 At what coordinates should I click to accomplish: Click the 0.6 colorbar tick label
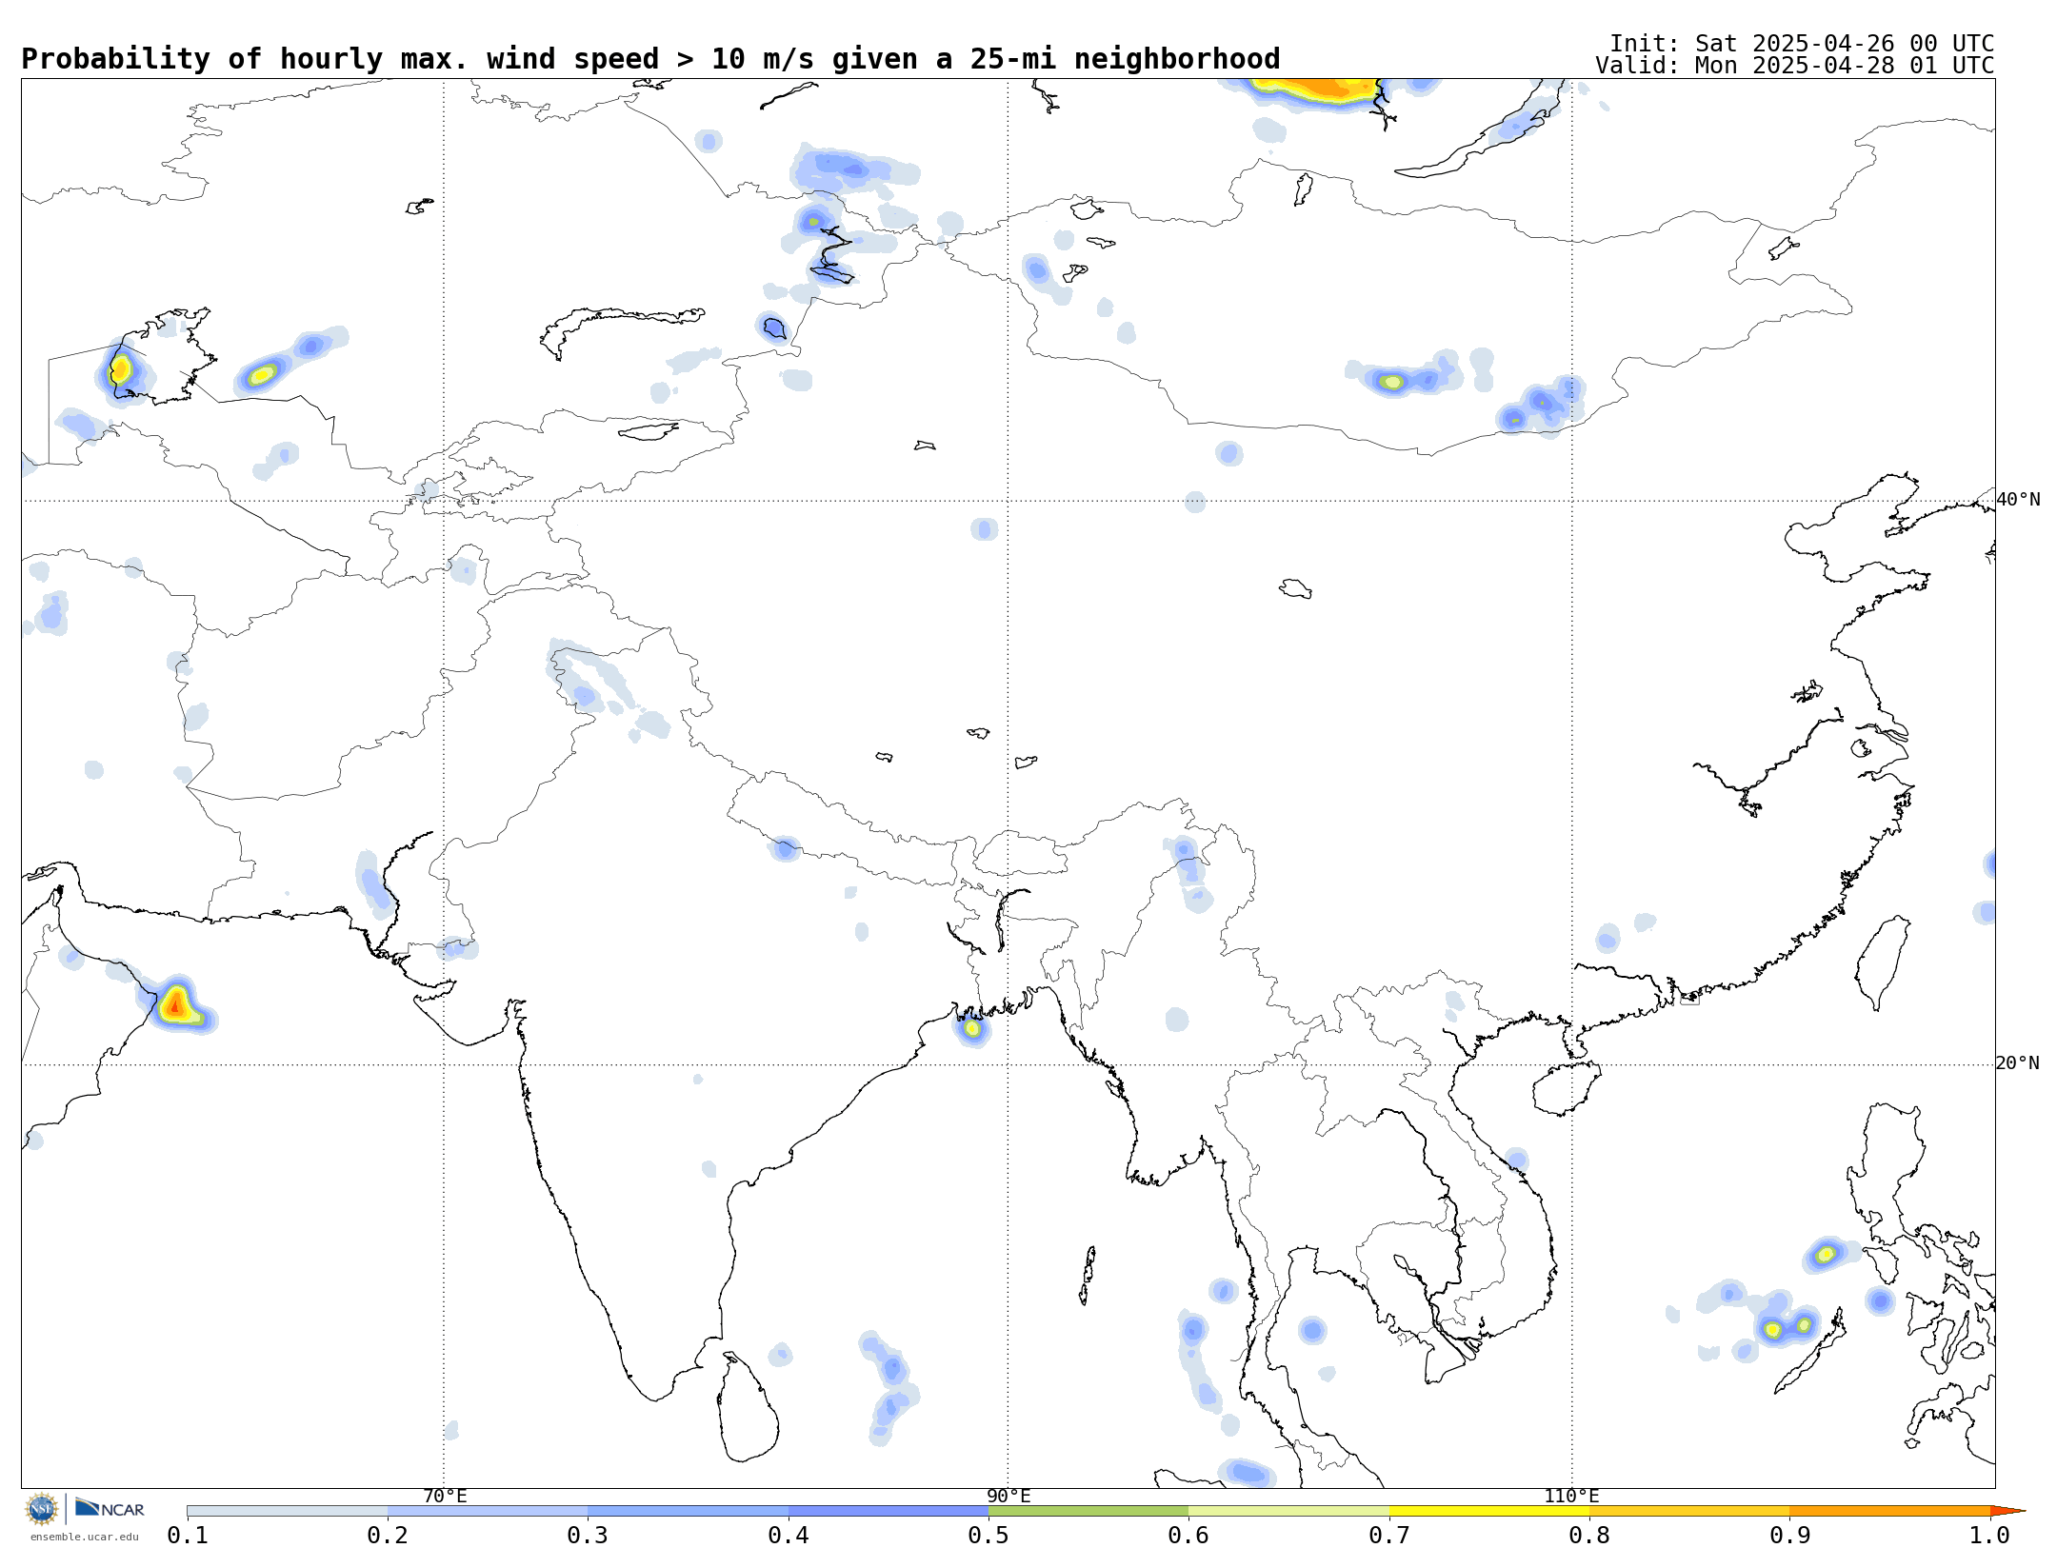1188,1536
